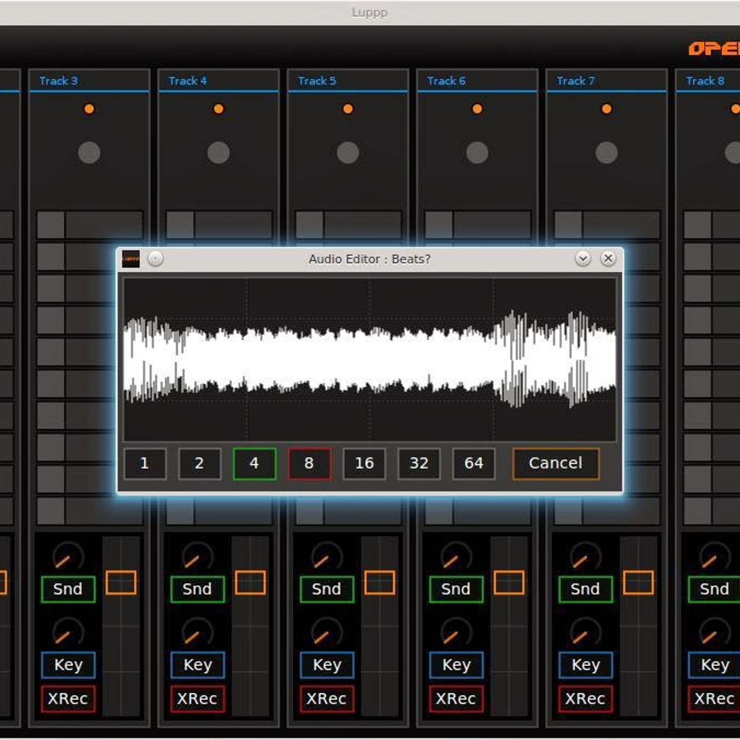The image size is (740, 740).
Task: Select 32 beats in Audio Editor
Action: pos(419,463)
